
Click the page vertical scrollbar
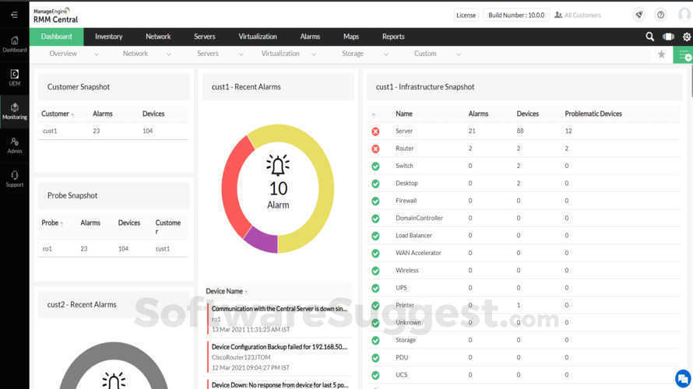(691, 79)
